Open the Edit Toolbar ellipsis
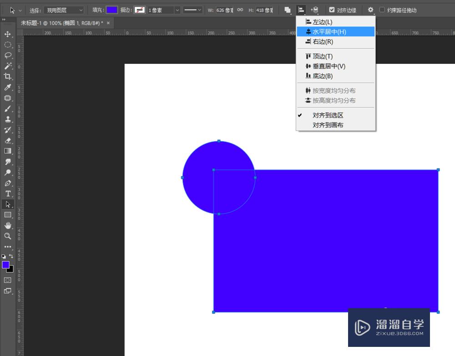455x356 pixels. pos(8,247)
